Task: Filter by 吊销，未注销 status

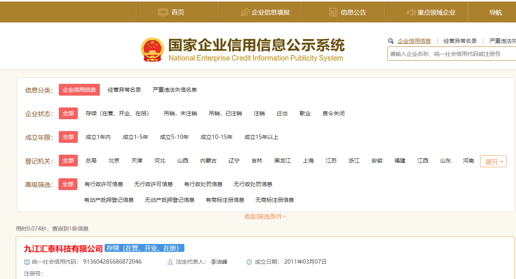Action: pyautogui.click(x=180, y=113)
